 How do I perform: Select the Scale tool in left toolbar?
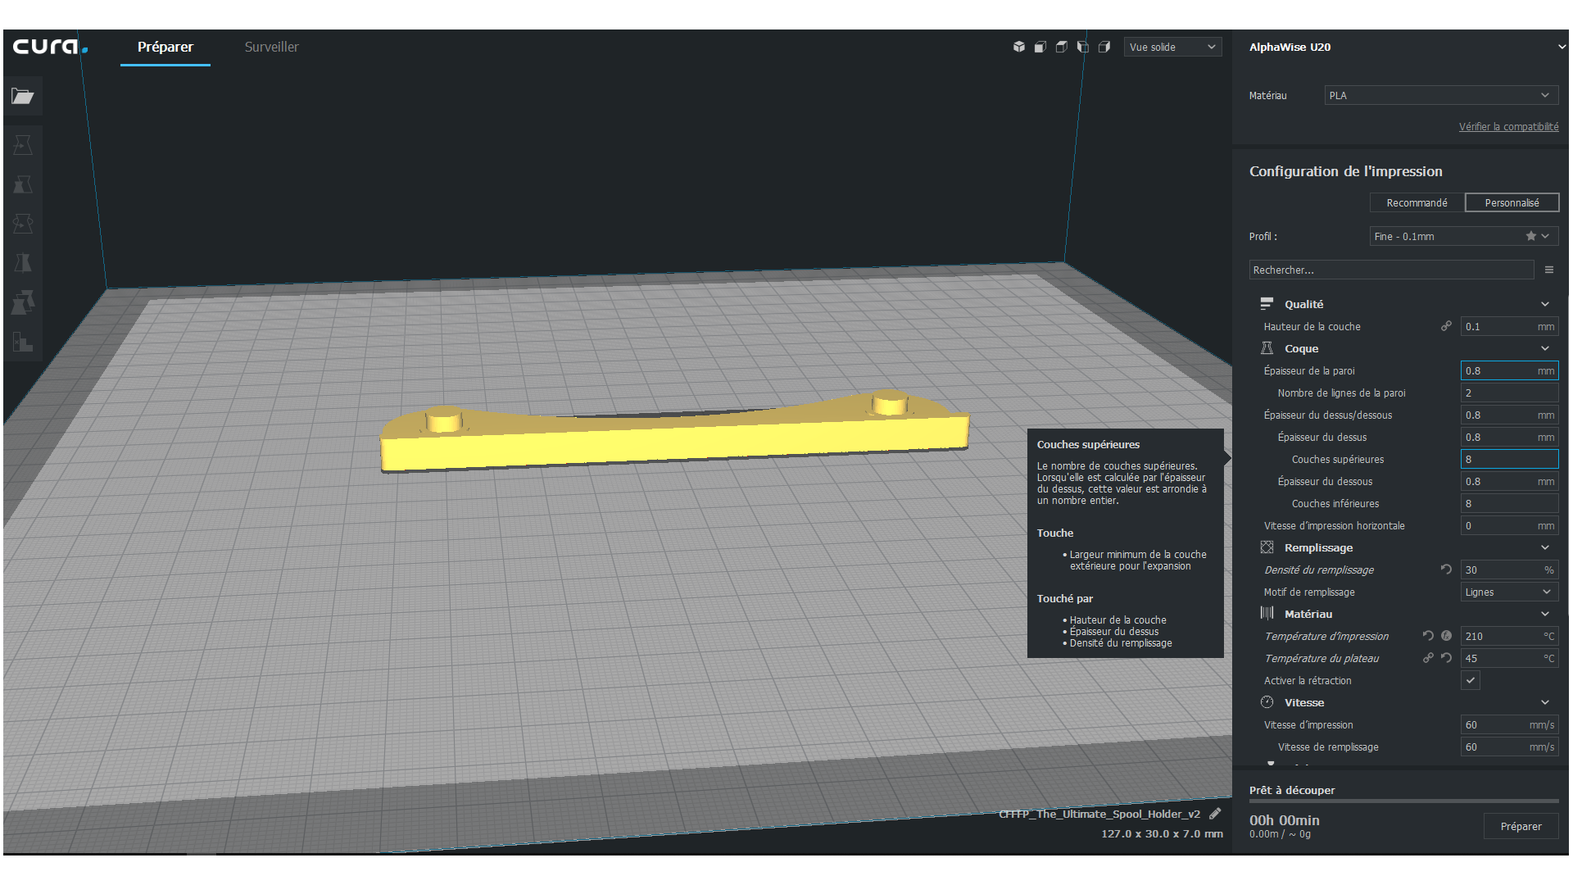23,184
